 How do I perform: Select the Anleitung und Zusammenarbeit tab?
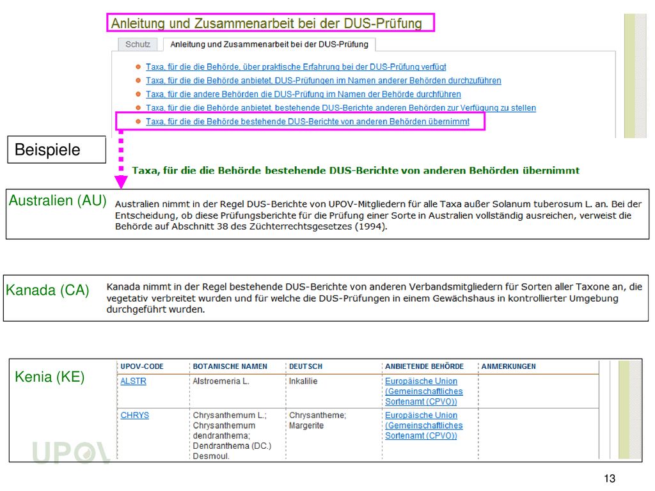click(x=269, y=44)
